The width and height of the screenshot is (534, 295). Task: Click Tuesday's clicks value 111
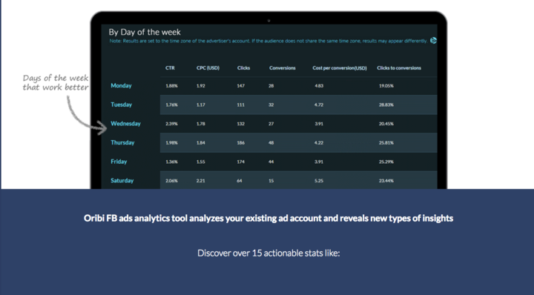(x=241, y=105)
